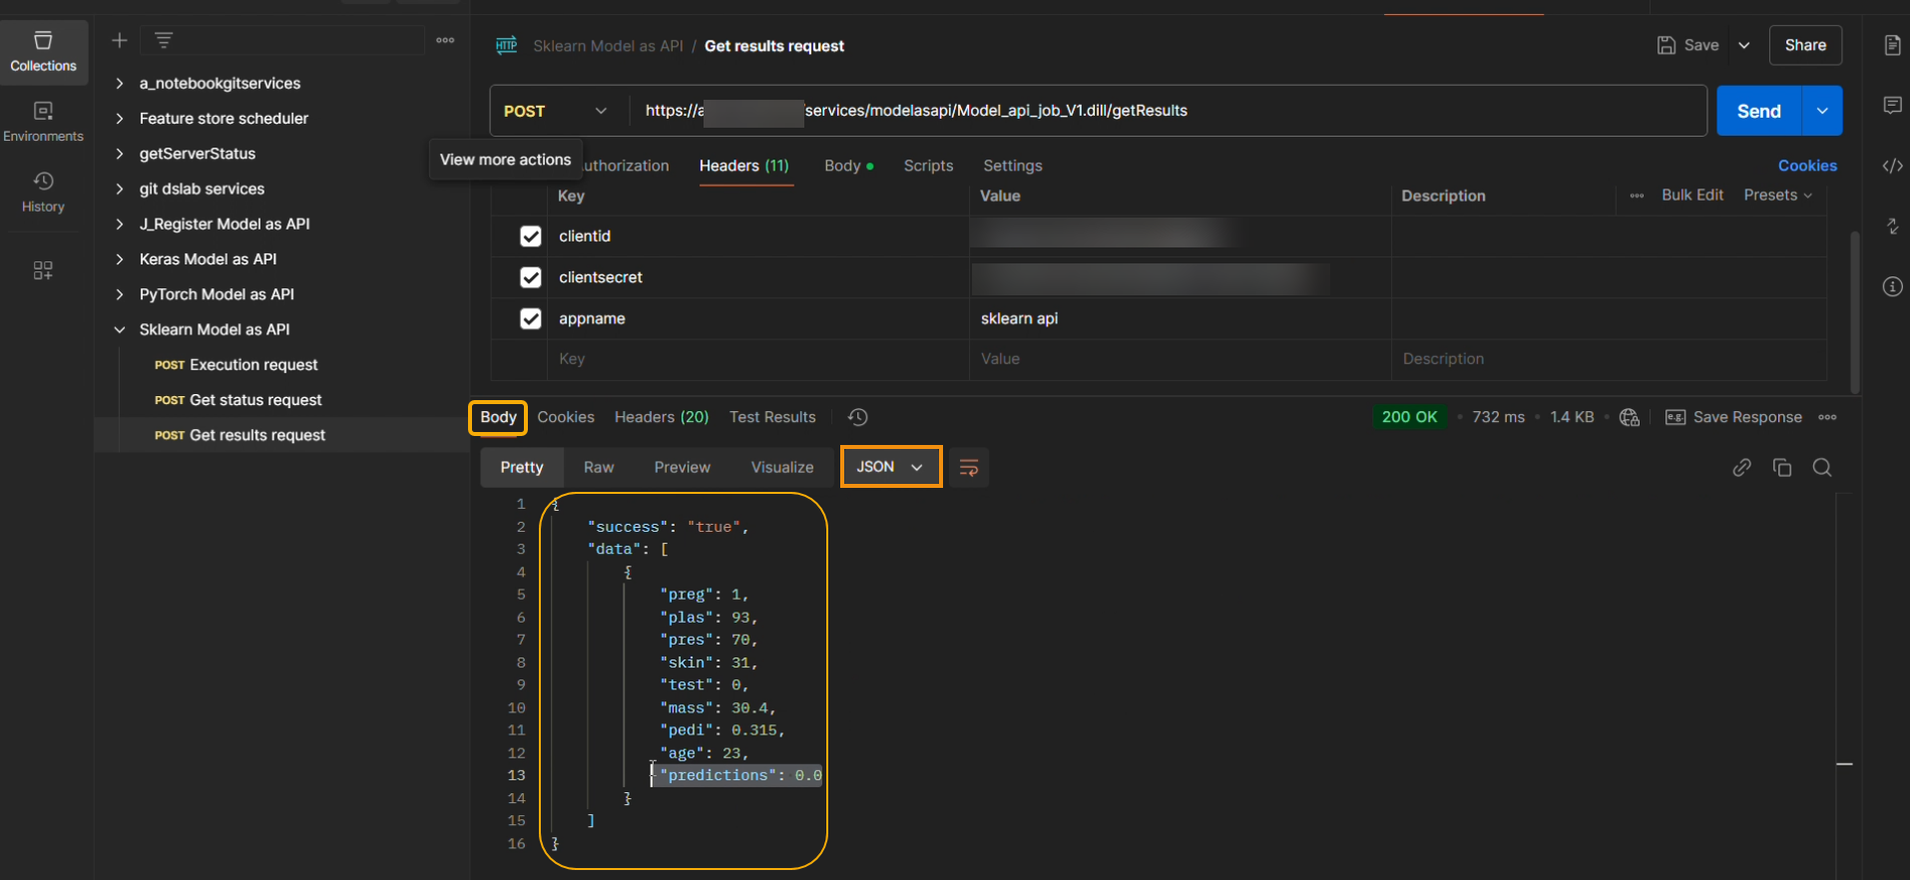
Task: Open the Environments sidebar panel
Action: [43, 122]
